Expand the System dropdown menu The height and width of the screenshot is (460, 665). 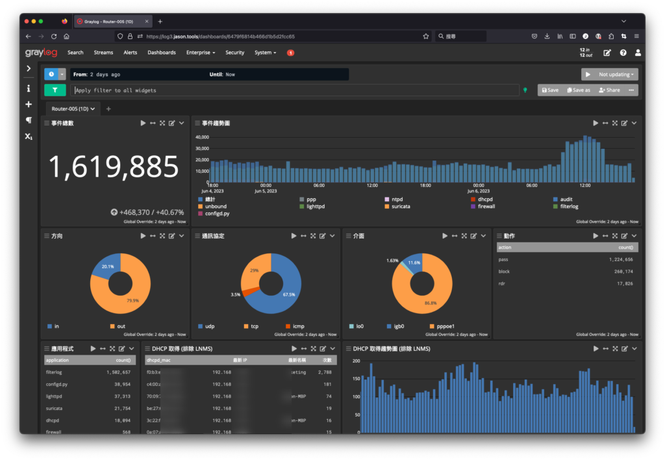click(x=265, y=53)
